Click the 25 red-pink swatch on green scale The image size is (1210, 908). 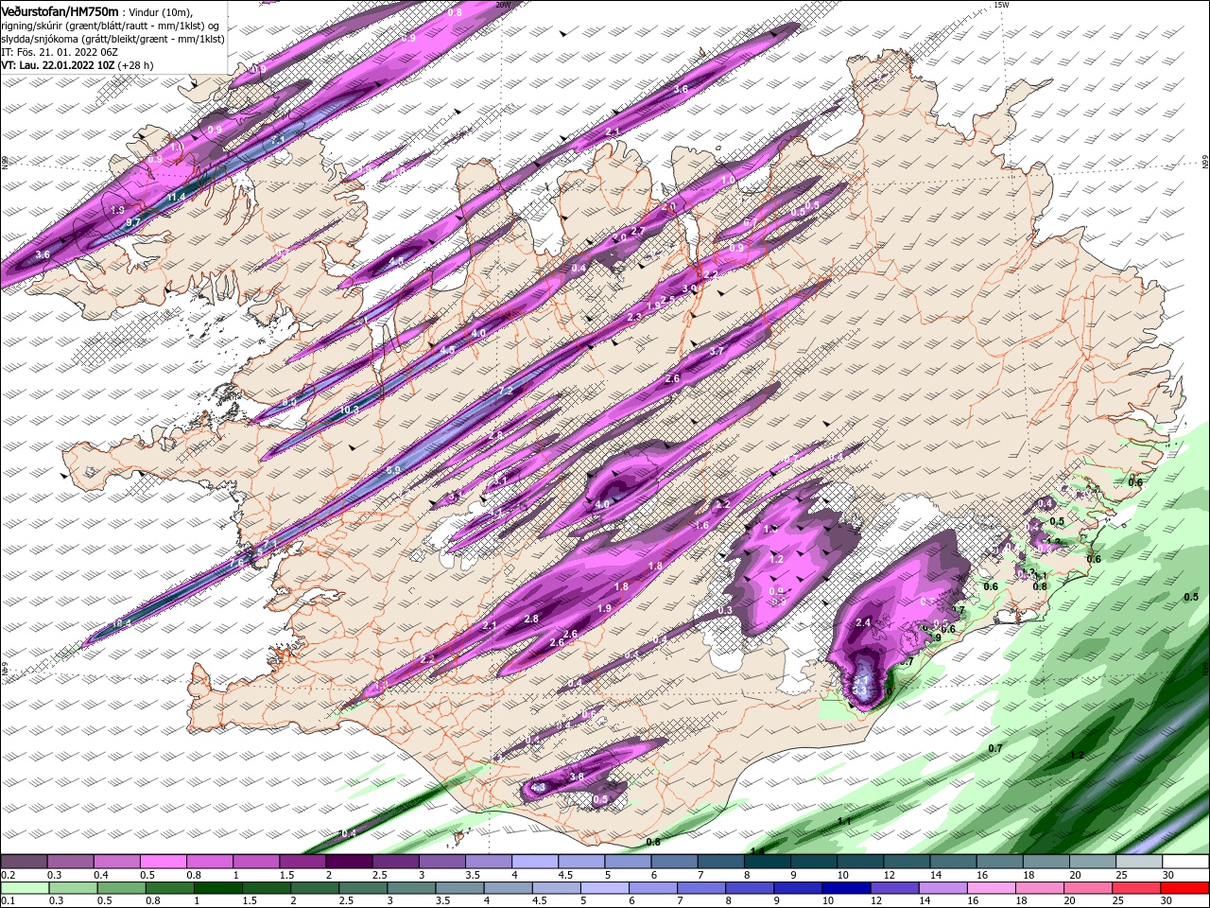(1136, 888)
